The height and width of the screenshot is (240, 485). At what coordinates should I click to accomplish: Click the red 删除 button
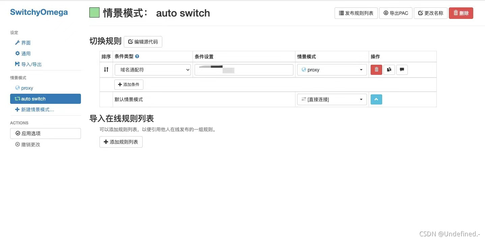tap(461, 13)
